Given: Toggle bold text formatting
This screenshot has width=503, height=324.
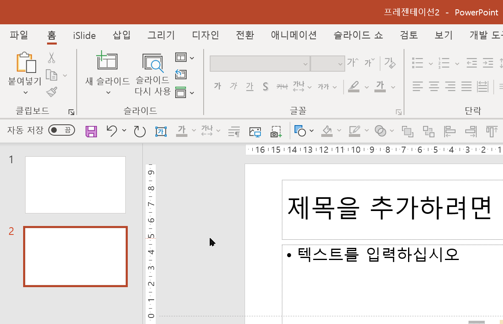Looking at the screenshot, I should (x=217, y=86).
